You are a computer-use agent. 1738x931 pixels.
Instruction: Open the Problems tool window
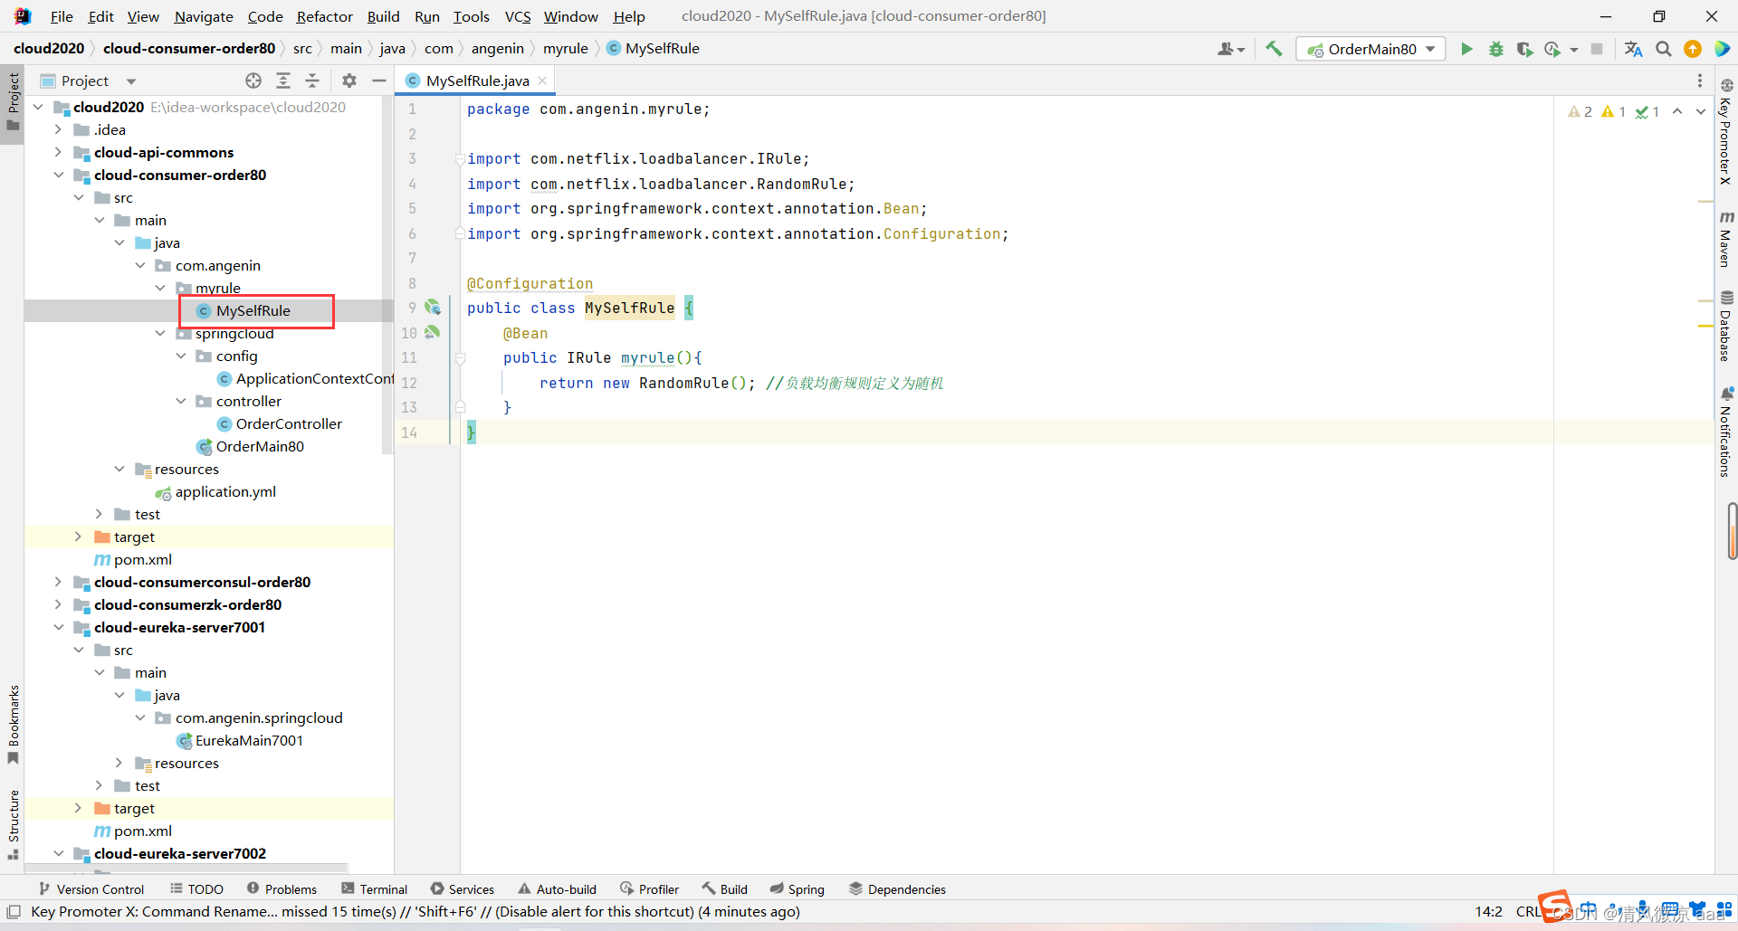click(x=282, y=889)
